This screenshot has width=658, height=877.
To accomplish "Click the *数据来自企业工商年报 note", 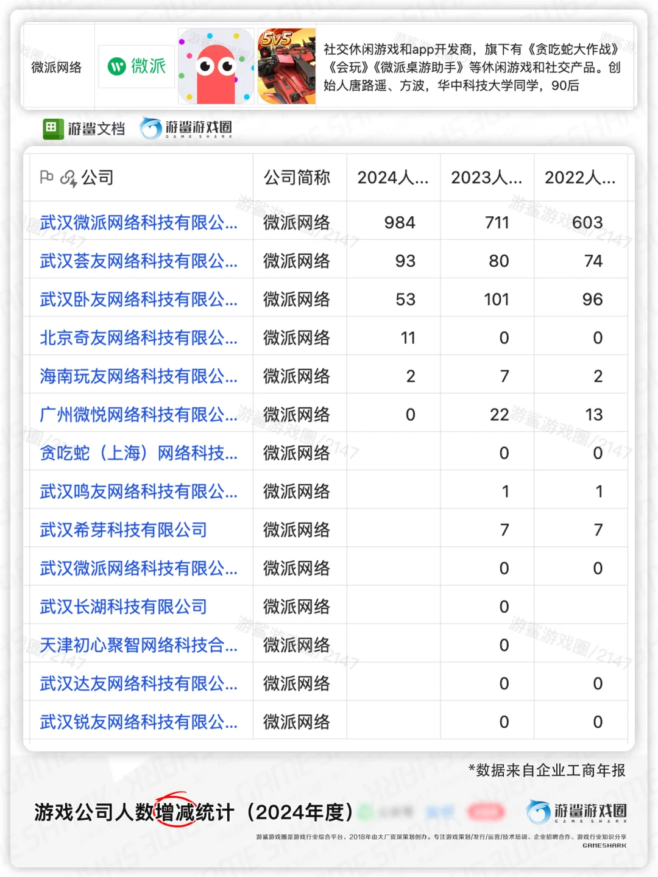I will (547, 770).
